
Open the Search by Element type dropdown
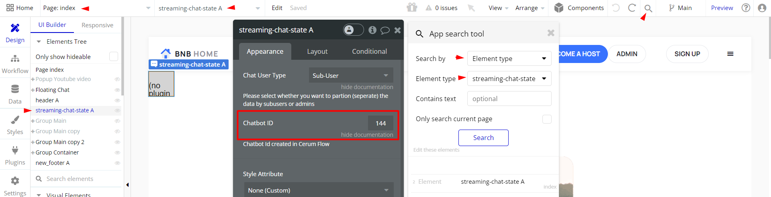point(509,59)
